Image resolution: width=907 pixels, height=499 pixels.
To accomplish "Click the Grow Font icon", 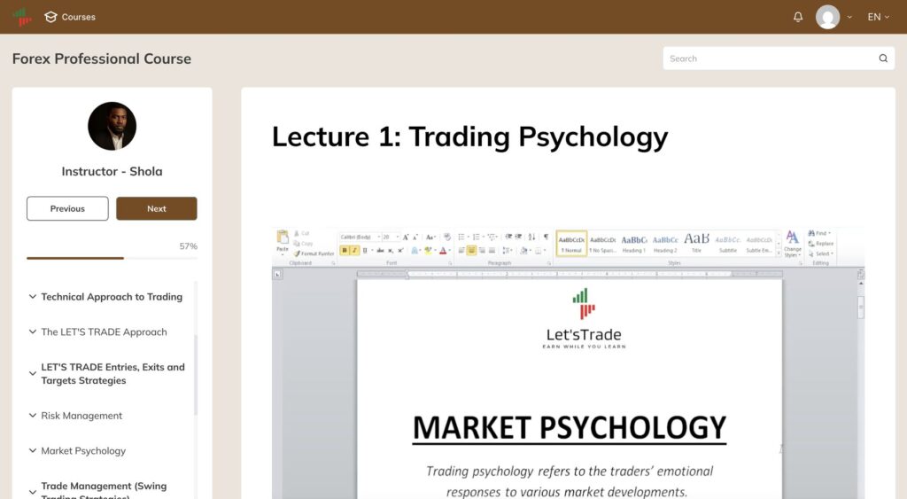I will pos(406,238).
